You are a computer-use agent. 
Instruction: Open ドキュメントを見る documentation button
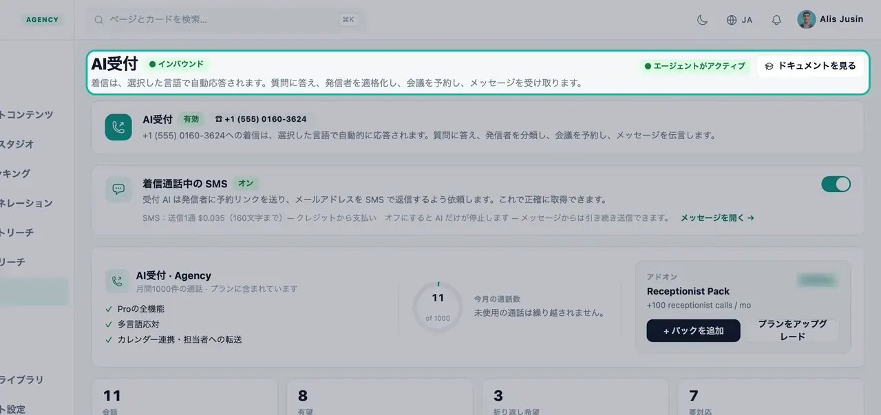[x=810, y=66]
